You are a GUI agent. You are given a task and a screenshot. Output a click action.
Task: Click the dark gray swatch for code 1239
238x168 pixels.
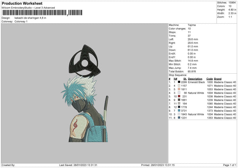click(179, 100)
